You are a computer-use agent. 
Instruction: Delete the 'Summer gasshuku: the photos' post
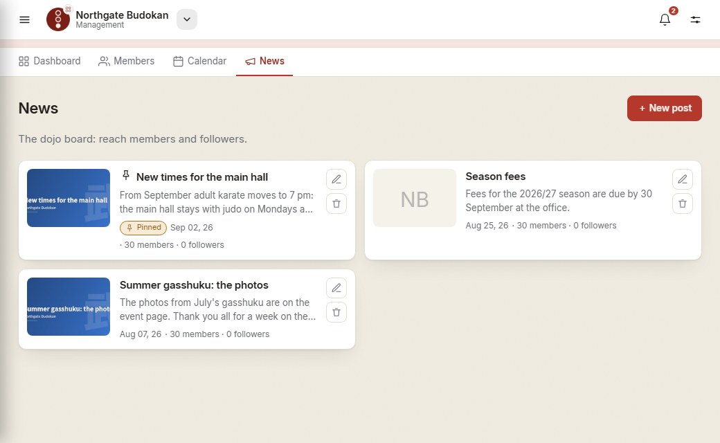pyautogui.click(x=336, y=312)
